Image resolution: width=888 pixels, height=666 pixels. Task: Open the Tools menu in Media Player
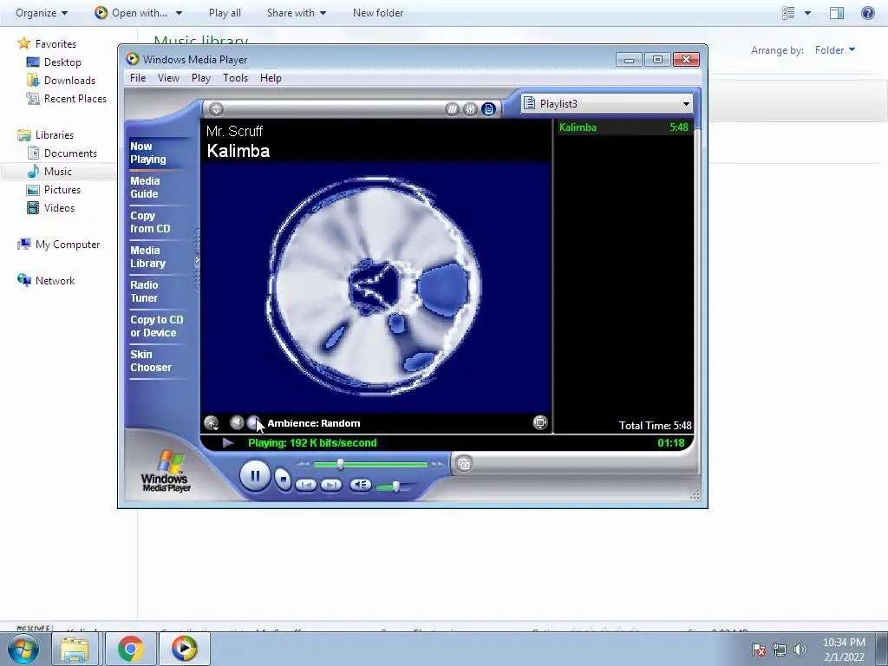[x=235, y=77]
